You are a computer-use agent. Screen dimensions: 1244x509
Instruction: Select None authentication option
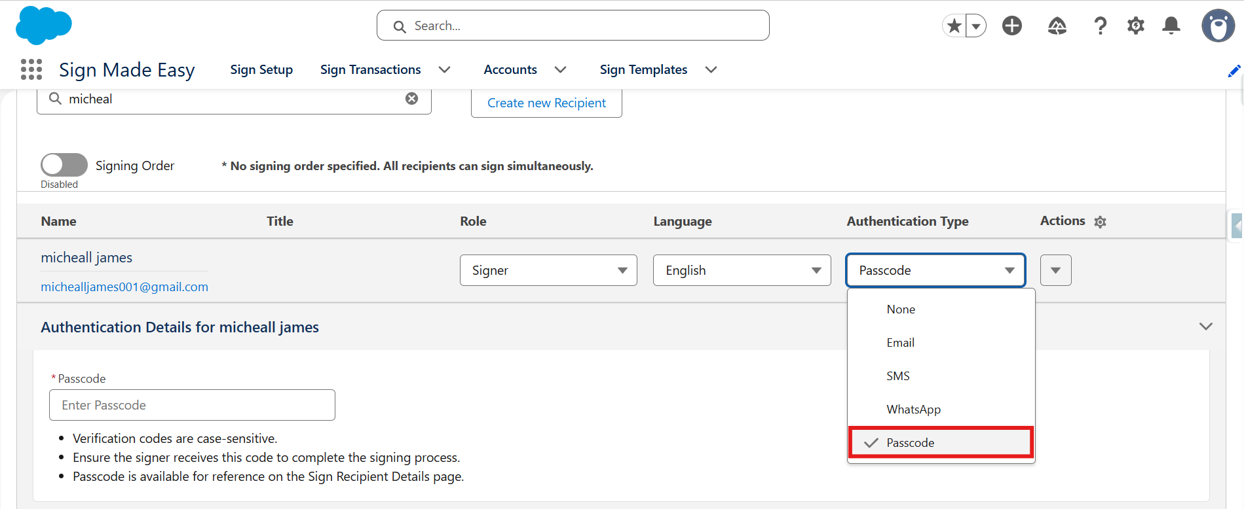[941, 309]
